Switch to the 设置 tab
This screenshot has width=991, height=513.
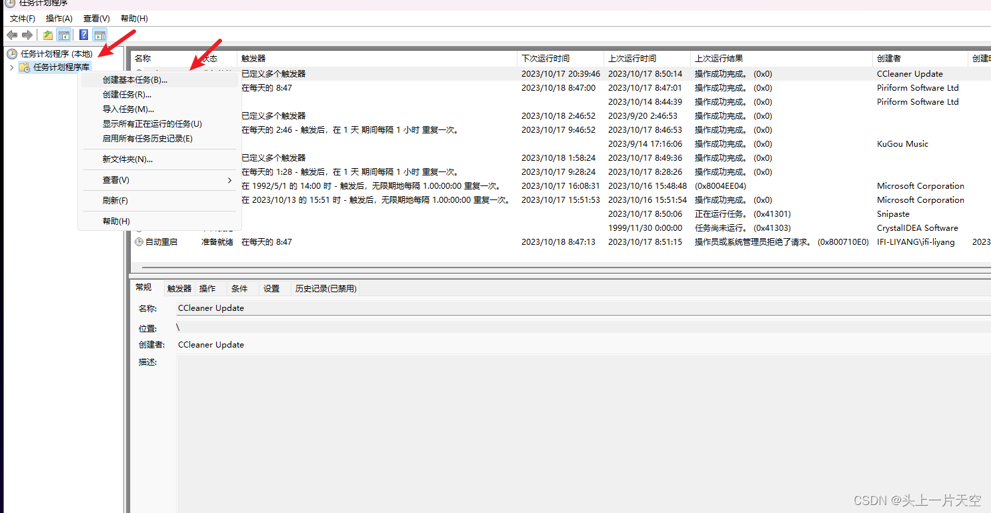[271, 289]
